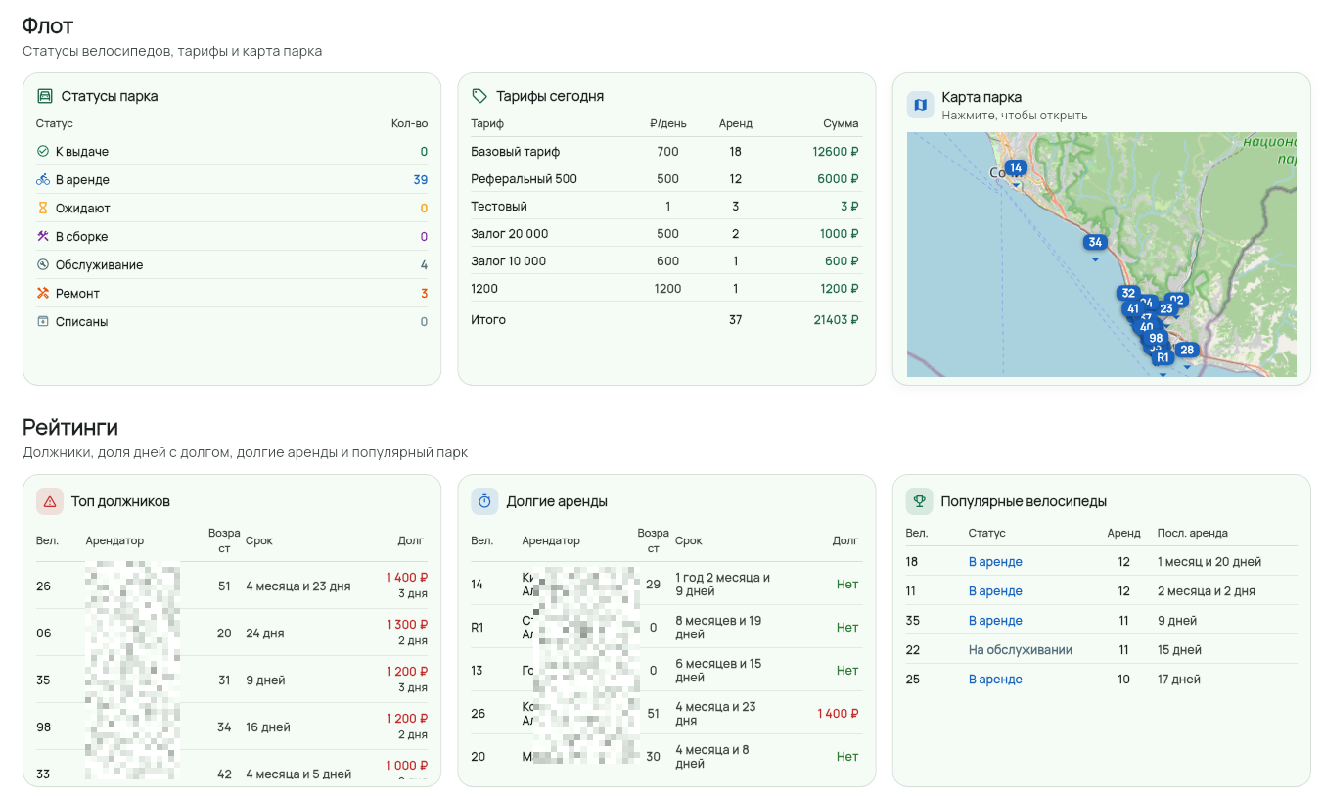The width and height of the screenshot is (1323, 797).
Task: Click the Популярные велосипеды trophy icon
Action: pyautogui.click(x=920, y=501)
